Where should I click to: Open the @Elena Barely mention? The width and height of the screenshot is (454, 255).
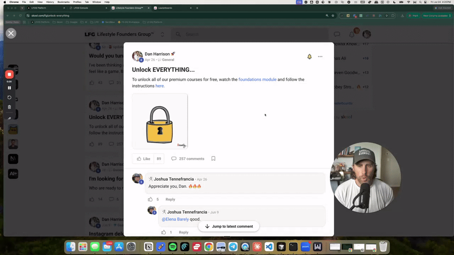(x=175, y=219)
